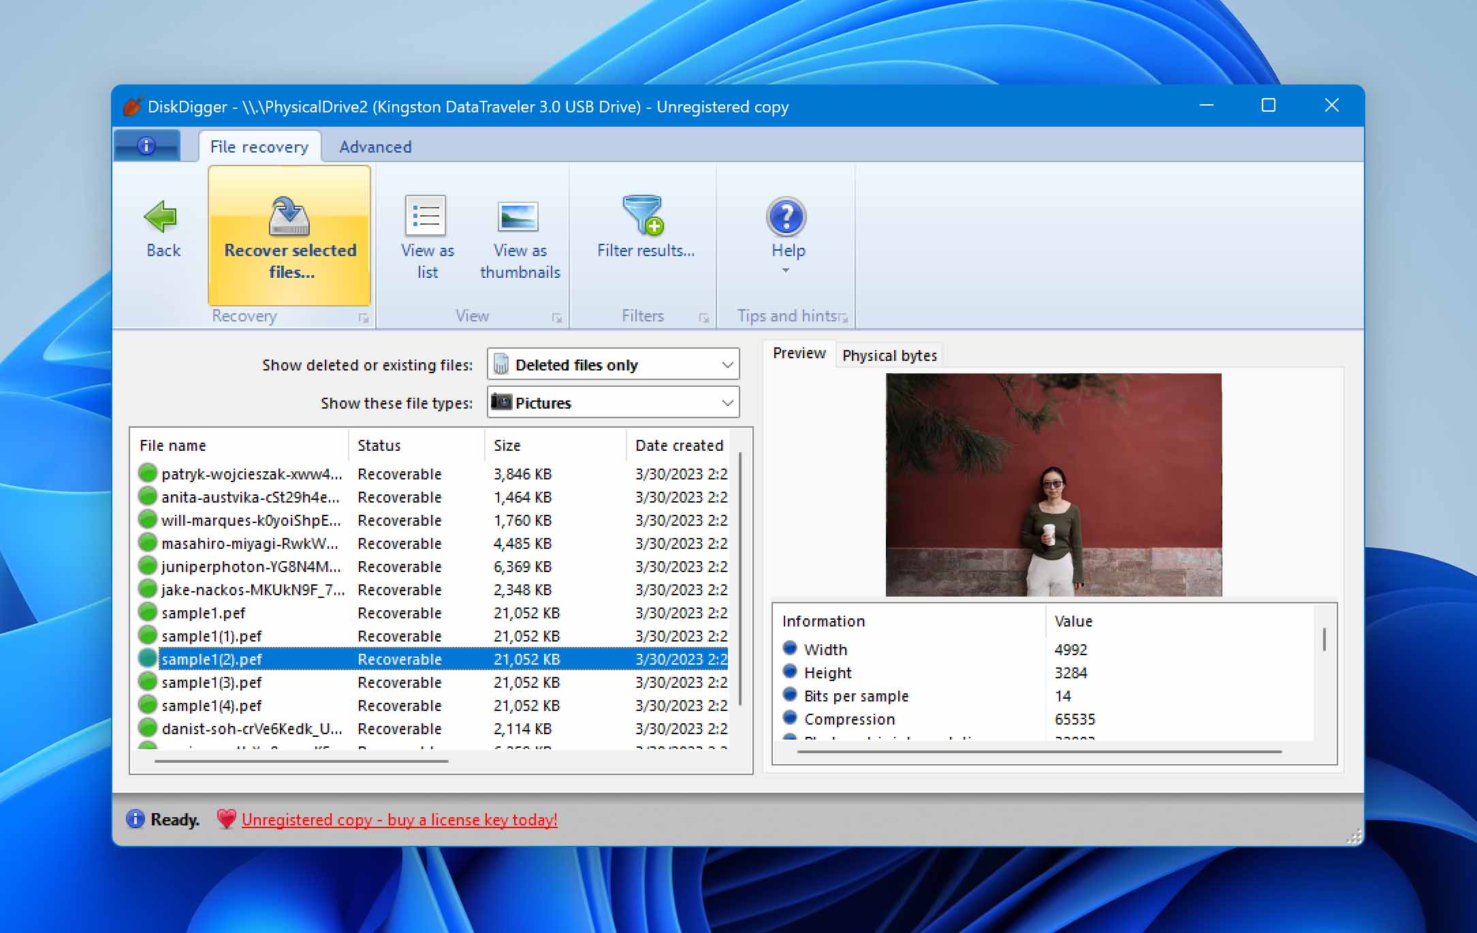Sort by Status column header
Screen dimensions: 1477x933
417,445
